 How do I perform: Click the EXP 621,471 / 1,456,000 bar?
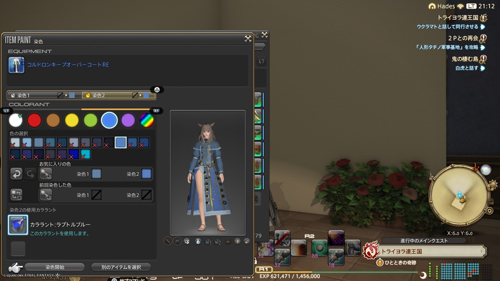[289, 276]
